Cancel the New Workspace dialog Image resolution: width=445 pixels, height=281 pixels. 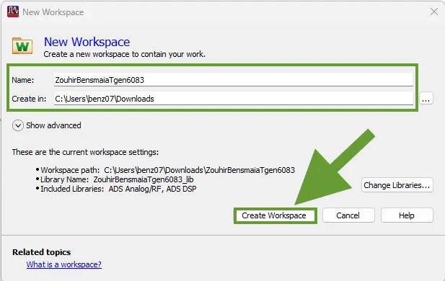(348, 215)
